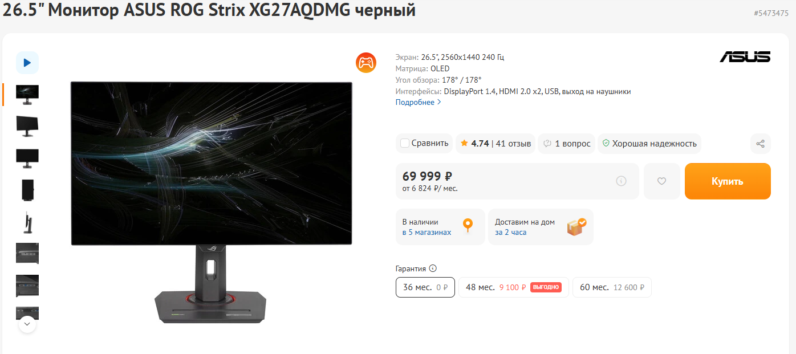Expand specifications via the Подробнее link
Viewport: 796px width, 354px height.
coord(419,102)
